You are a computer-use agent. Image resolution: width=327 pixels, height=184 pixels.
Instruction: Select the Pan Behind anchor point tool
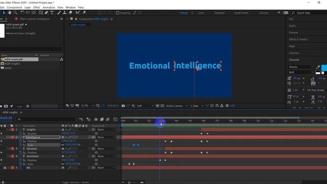[34, 13]
